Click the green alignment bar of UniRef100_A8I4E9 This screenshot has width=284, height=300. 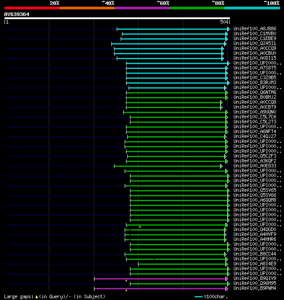(182, 264)
